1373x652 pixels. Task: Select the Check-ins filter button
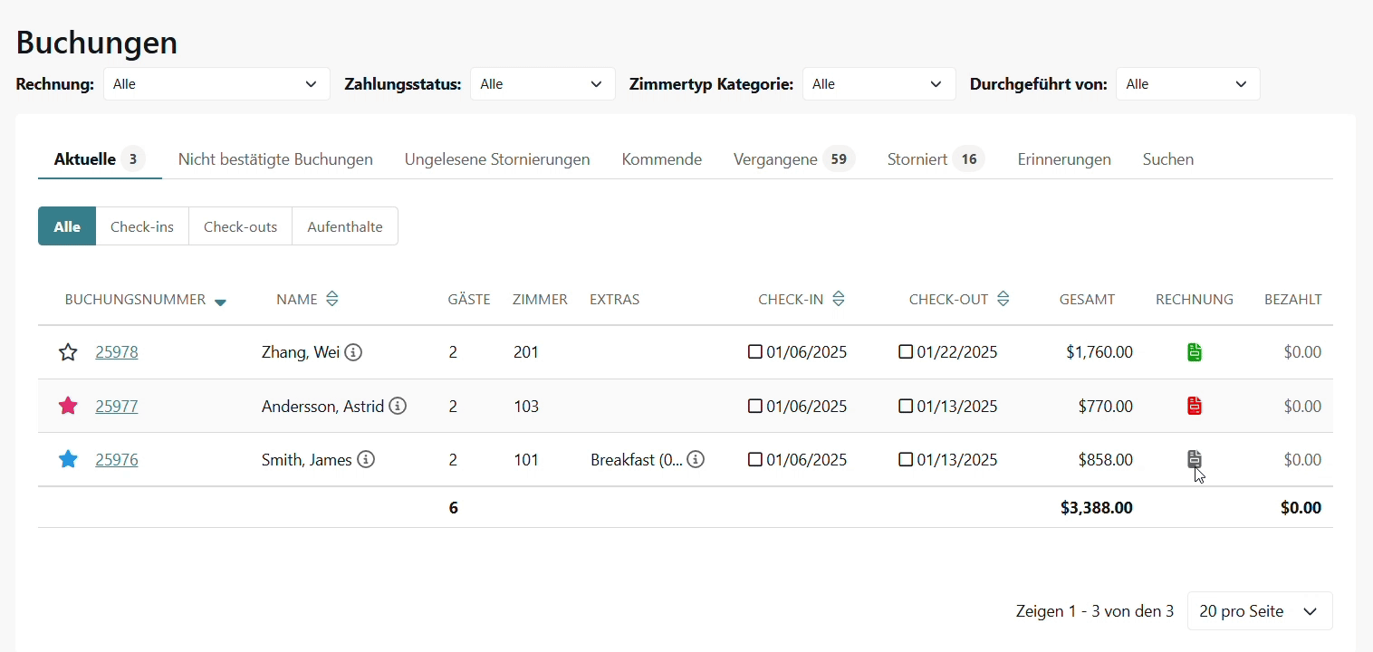(x=142, y=226)
